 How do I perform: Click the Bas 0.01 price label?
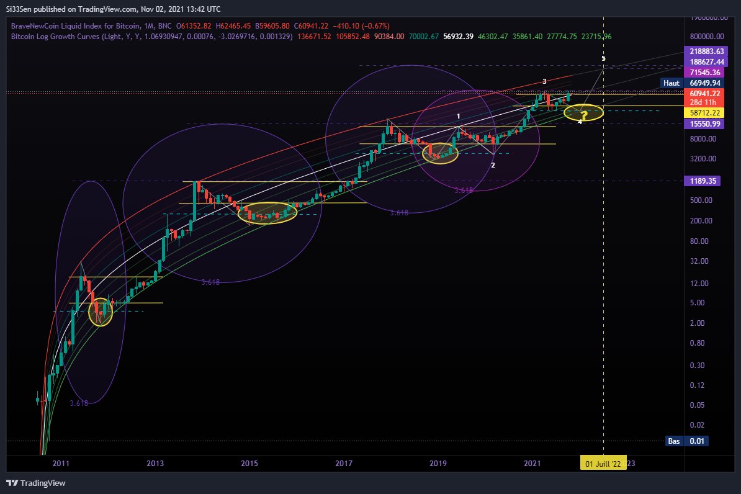tap(686, 441)
